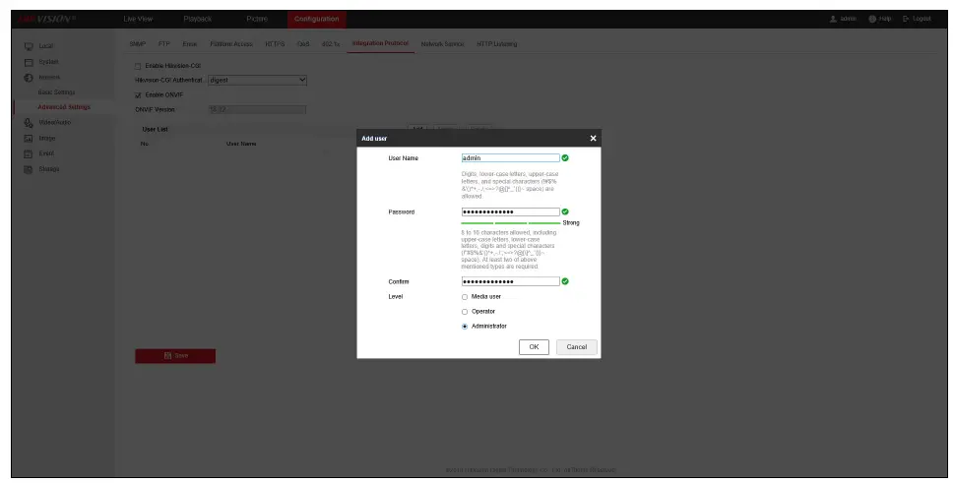The image size is (955, 483).
Task: Click the Hikvision logo
Action: [46, 19]
